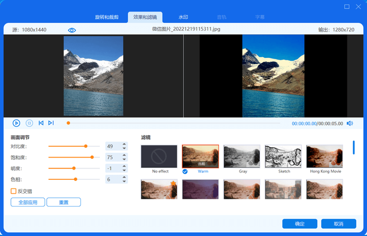The image size is (367, 236).
Task: Increase 对比度 value with up arrow
Action: click(124, 144)
